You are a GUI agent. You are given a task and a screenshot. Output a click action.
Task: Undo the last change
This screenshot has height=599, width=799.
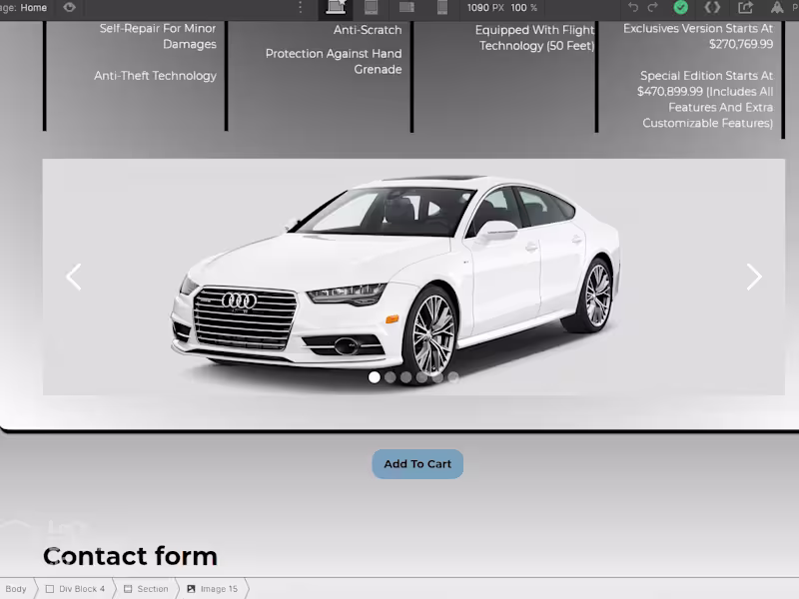[x=633, y=7]
